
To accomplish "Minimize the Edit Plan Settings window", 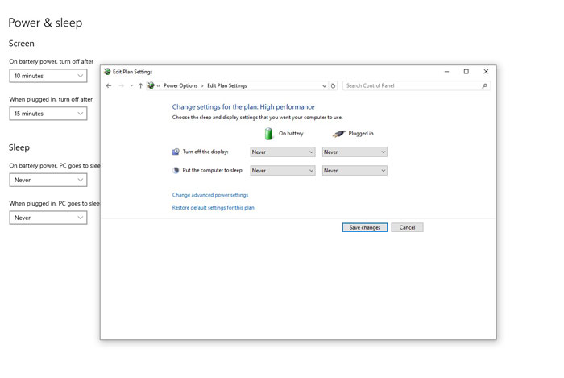I will [446, 72].
